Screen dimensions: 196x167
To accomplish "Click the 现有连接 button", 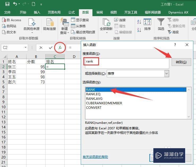I will pos(50,25).
